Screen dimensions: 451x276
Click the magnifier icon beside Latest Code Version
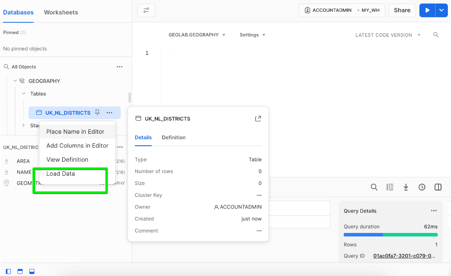point(436,35)
